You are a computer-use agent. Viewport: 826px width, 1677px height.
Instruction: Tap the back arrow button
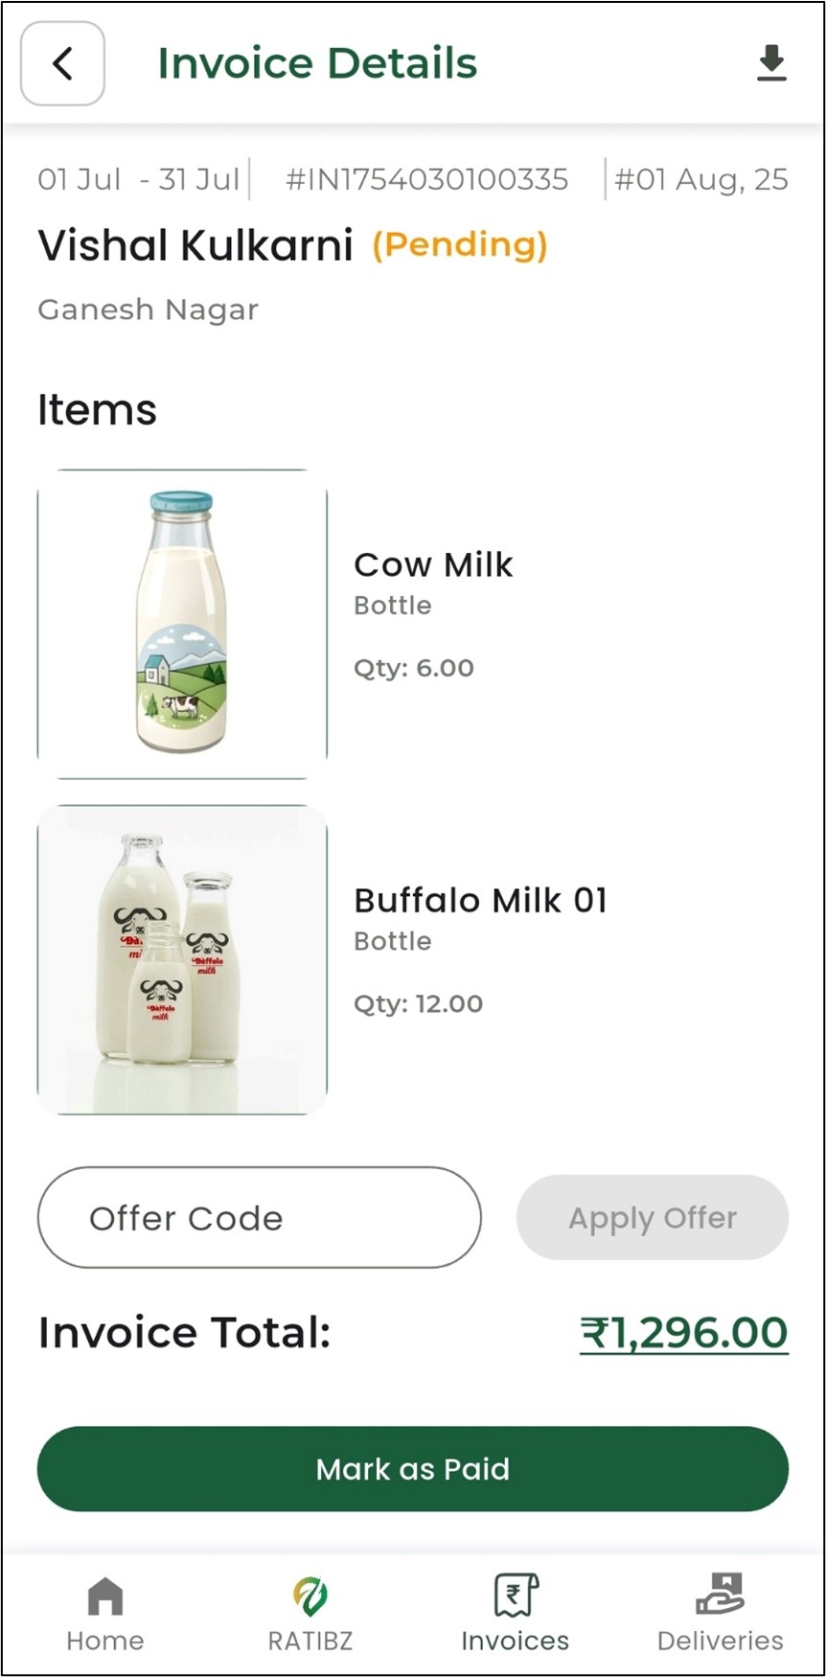coord(62,64)
